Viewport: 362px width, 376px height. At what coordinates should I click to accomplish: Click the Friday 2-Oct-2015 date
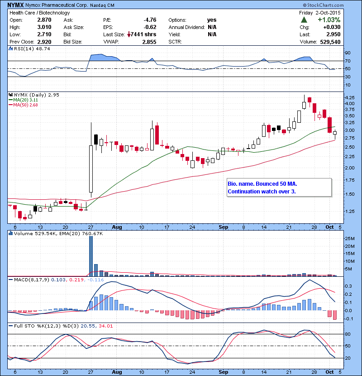(319, 13)
